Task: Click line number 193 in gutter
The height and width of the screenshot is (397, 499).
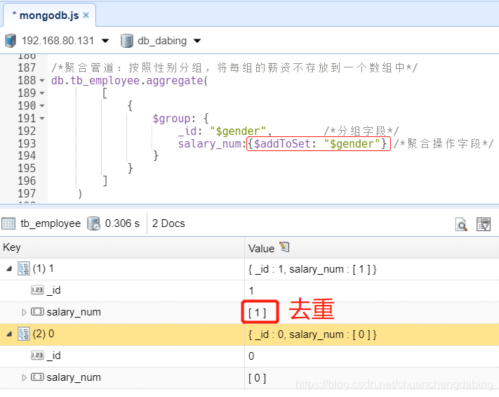Action: (27, 144)
